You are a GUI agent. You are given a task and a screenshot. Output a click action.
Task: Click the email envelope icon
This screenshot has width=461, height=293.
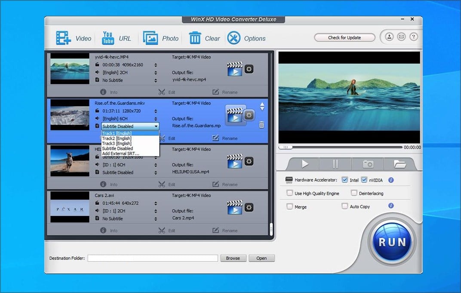401,37
